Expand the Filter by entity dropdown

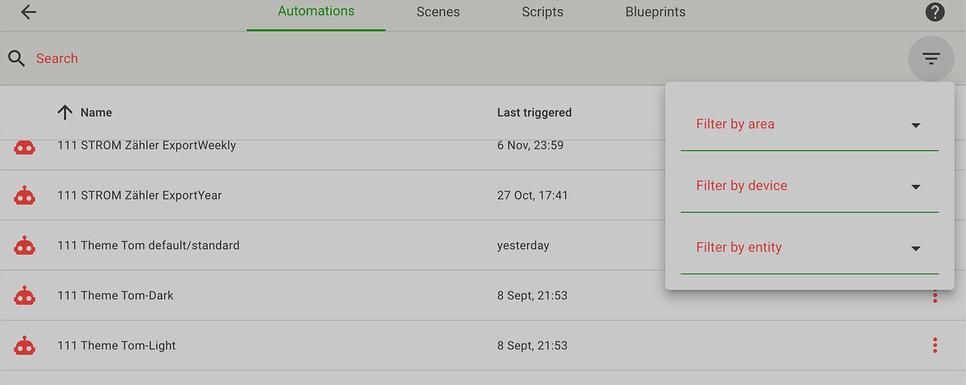coord(810,248)
